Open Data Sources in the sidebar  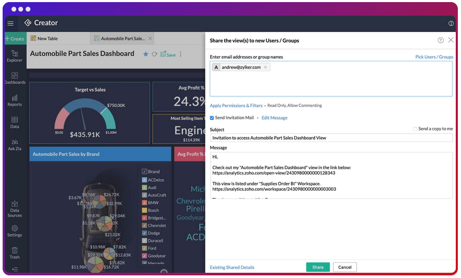click(x=15, y=209)
